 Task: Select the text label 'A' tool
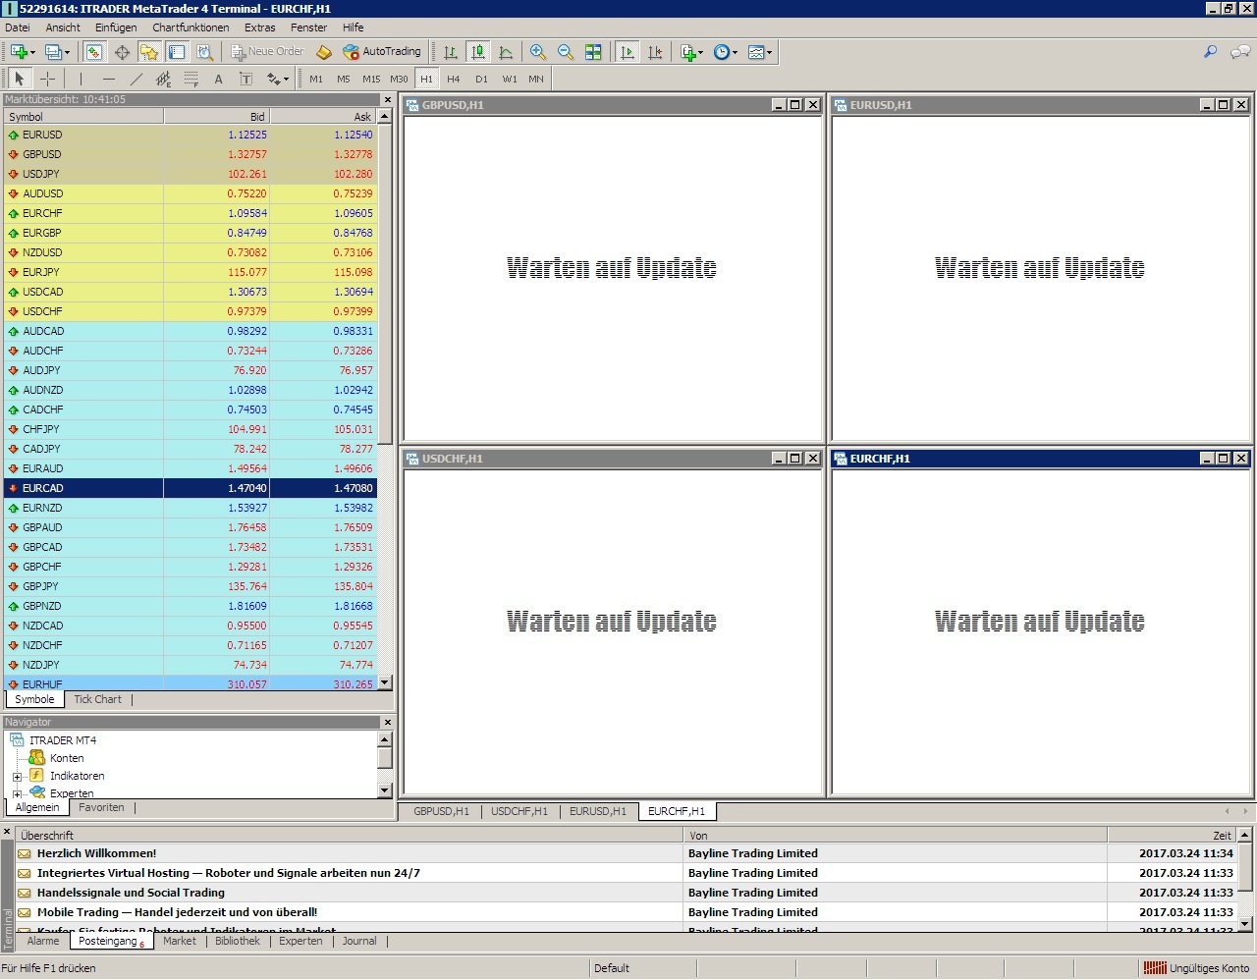click(x=218, y=79)
